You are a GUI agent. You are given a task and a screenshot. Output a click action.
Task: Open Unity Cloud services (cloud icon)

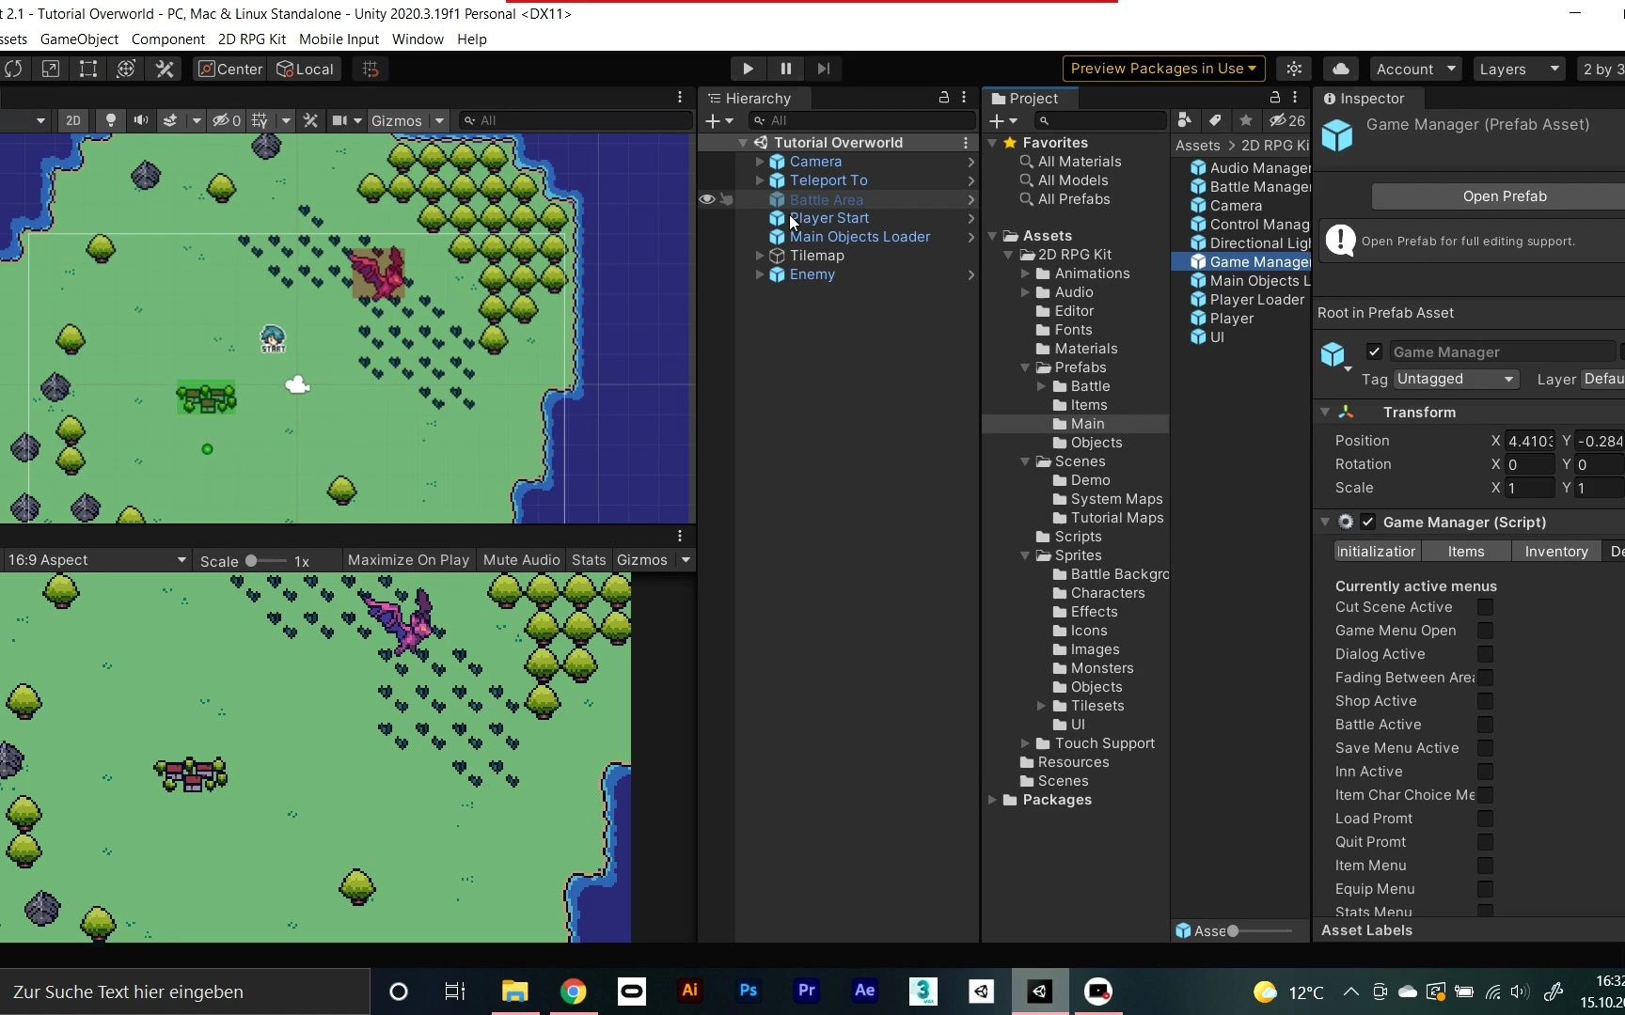tap(1340, 69)
